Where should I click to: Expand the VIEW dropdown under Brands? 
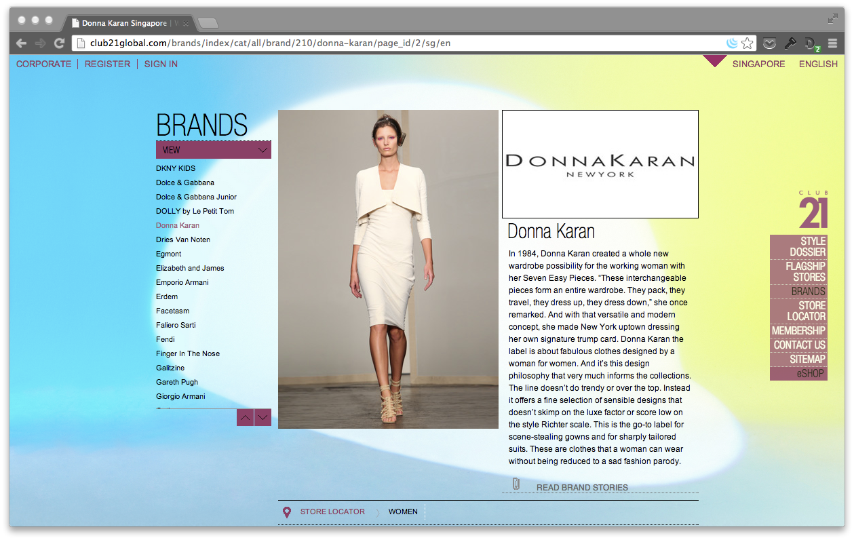click(214, 150)
